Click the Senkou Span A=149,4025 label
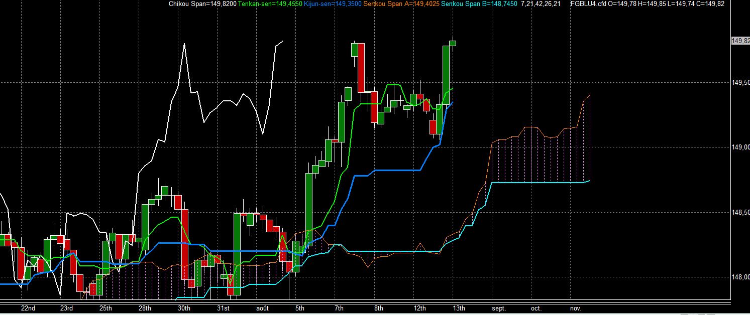This screenshot has height=315, width=750. 401,4
